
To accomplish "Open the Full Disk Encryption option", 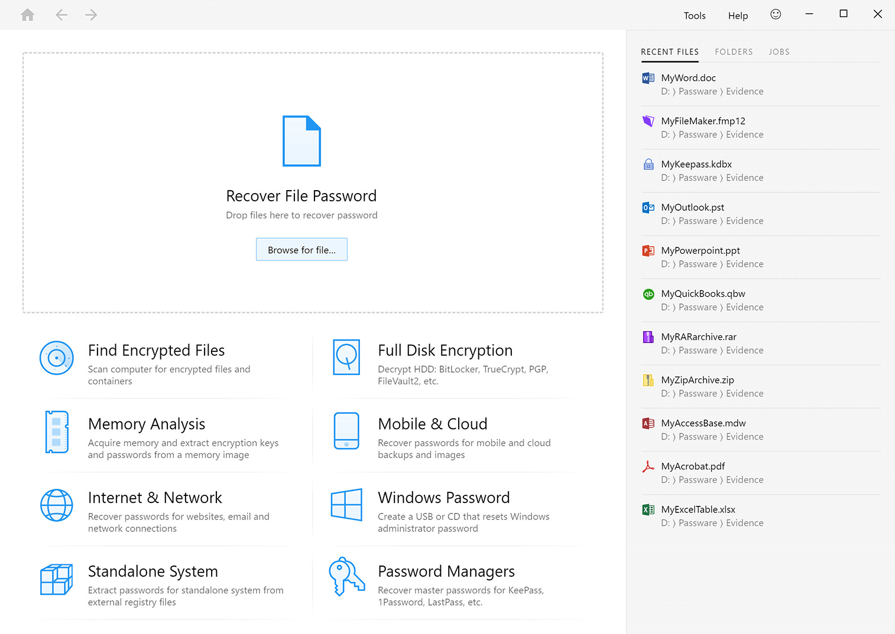I will pyautogui.click(x=445, y=351).
